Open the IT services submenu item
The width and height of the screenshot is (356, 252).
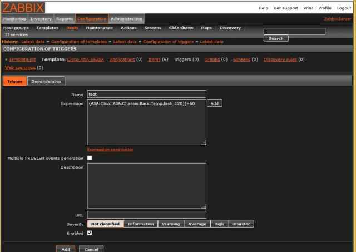(16, 34)
